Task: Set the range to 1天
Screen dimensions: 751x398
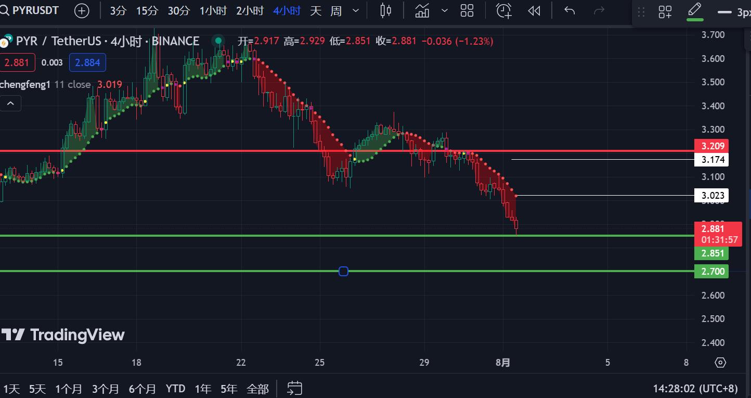Action: click(x=11, y=389)
